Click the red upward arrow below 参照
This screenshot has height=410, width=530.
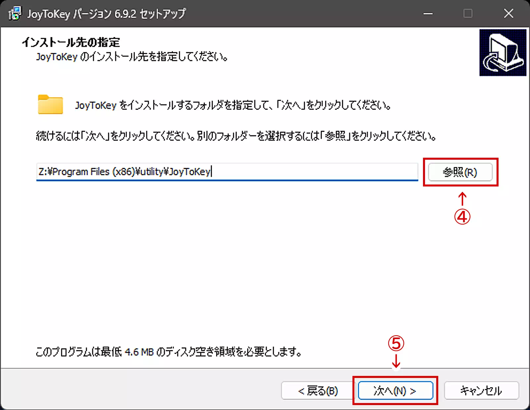[x=462, y=199]
